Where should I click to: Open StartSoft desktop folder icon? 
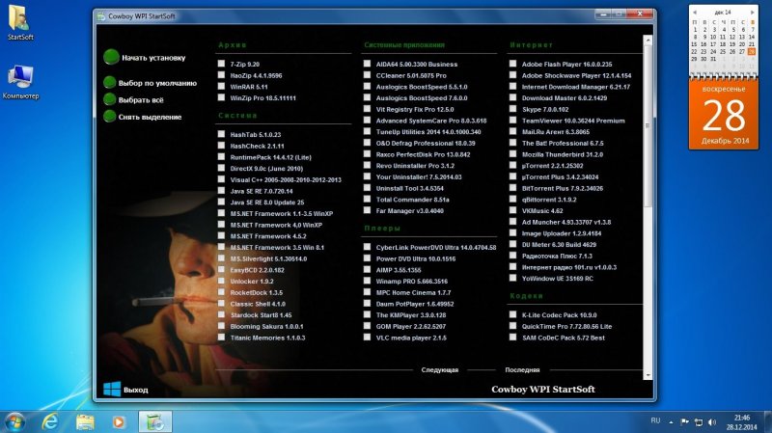click(x=20, y=18)
